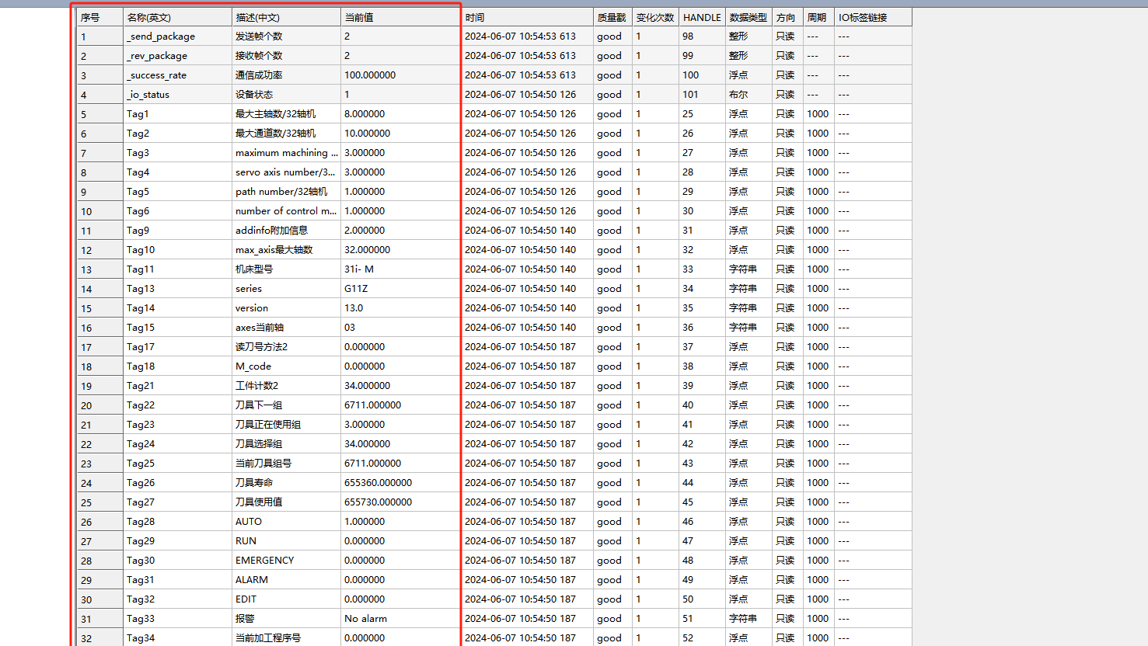1148x646 pixels.
Task: Click the value 655730.000000
Action: click(x=378, y=502)
